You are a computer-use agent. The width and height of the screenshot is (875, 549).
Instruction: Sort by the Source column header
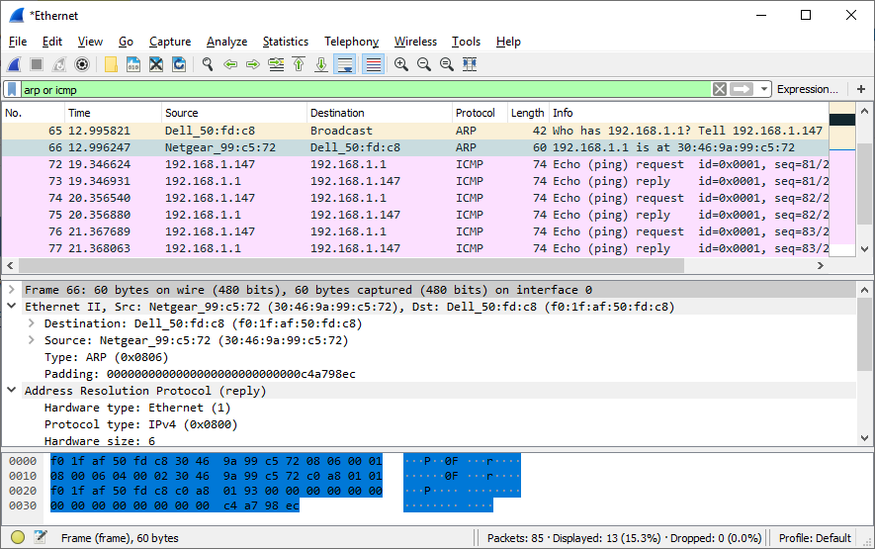tap(234, 113)
